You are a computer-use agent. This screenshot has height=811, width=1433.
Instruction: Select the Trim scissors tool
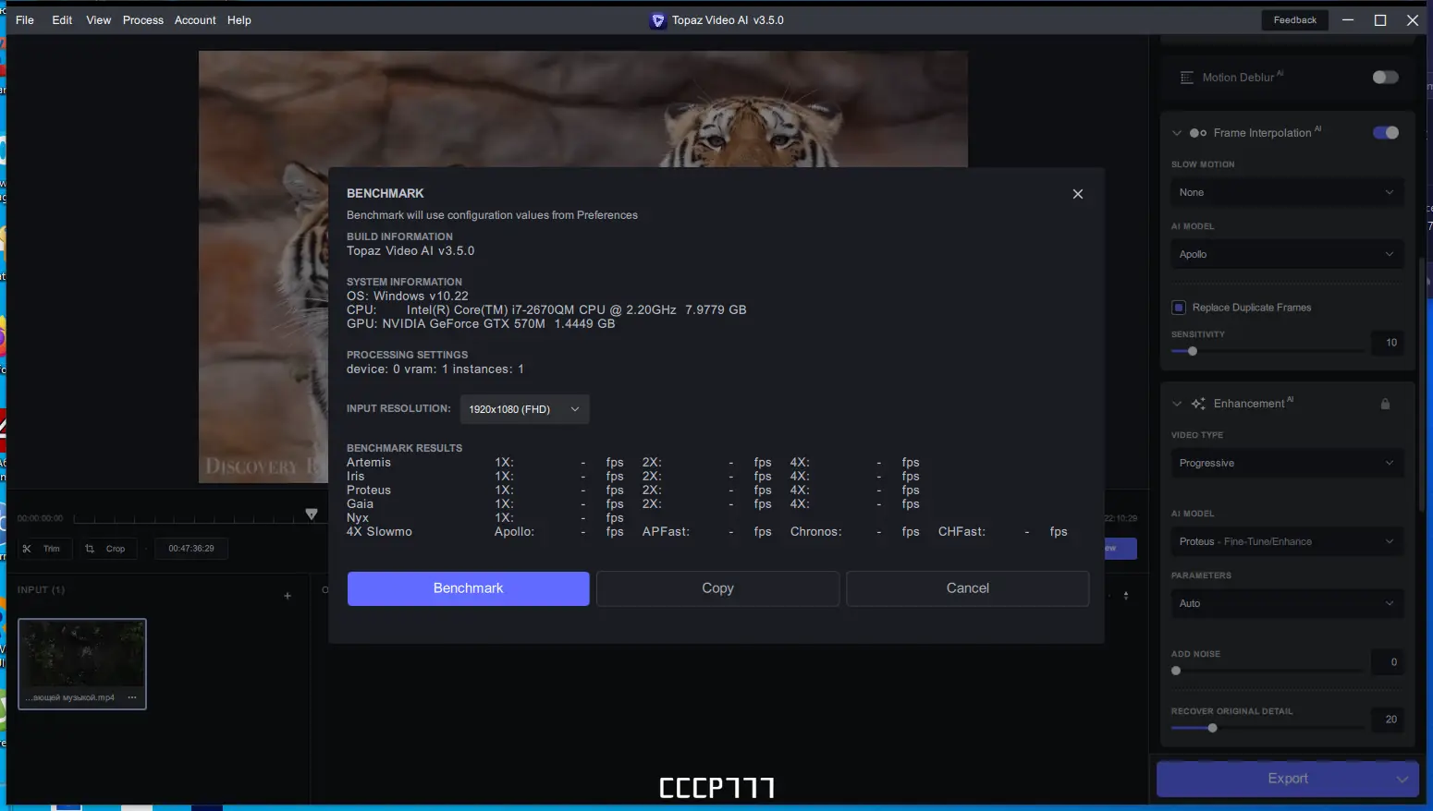point(43,549)
